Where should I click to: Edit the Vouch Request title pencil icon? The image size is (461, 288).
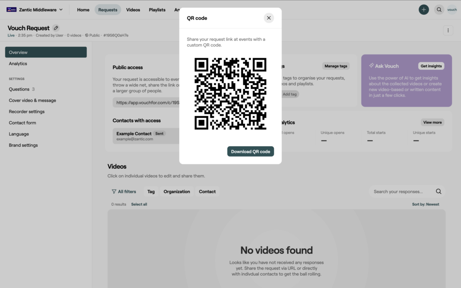click(56, 28)
